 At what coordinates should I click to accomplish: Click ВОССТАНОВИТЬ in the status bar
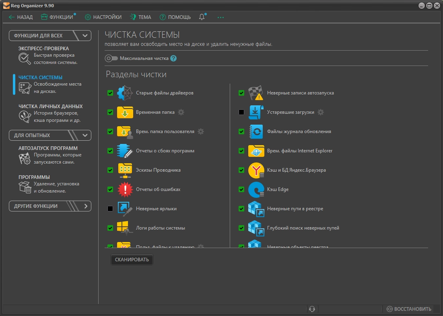point(409,309)
